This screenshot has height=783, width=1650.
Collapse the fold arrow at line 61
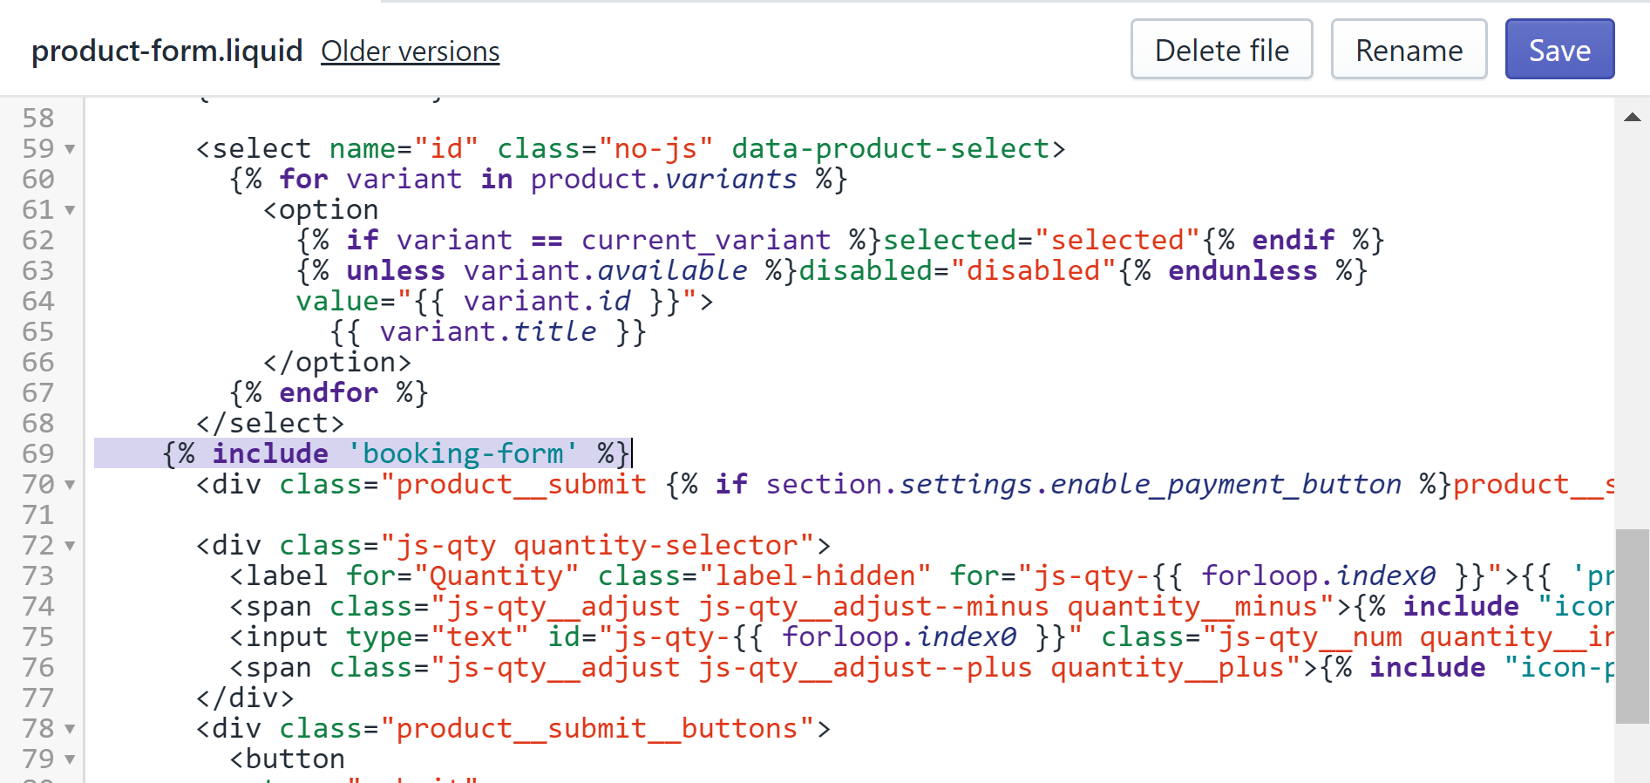(70, 210)
